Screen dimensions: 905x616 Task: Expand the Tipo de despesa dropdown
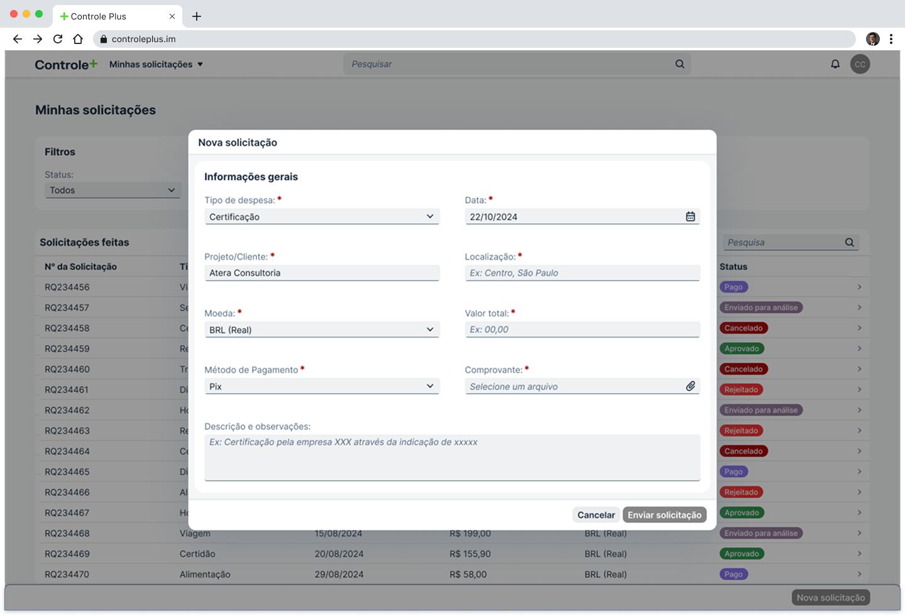[x=321, y=217]
